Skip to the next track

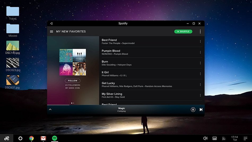pos(201,110)
